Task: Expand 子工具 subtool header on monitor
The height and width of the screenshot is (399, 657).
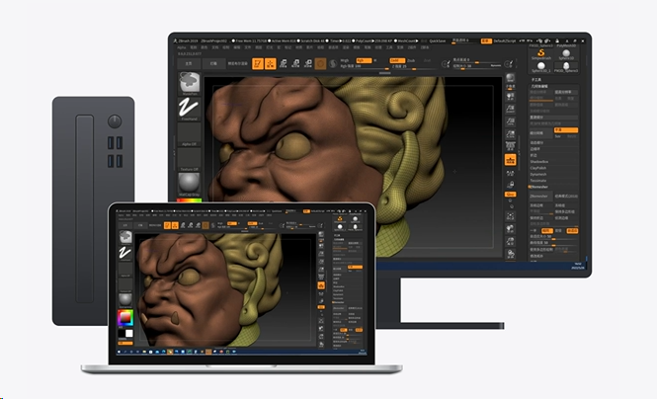Action: pyautogui.click(x=536, y=80)
